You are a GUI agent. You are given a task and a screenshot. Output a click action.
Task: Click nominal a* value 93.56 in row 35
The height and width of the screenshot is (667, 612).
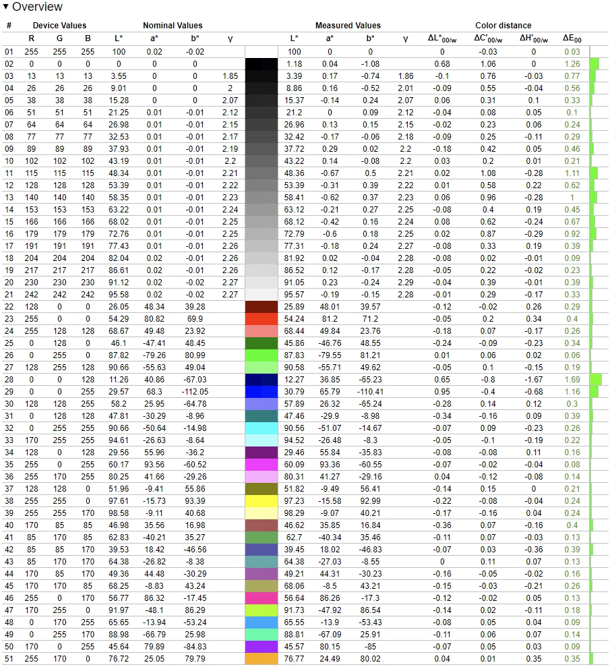pos(154,465)
